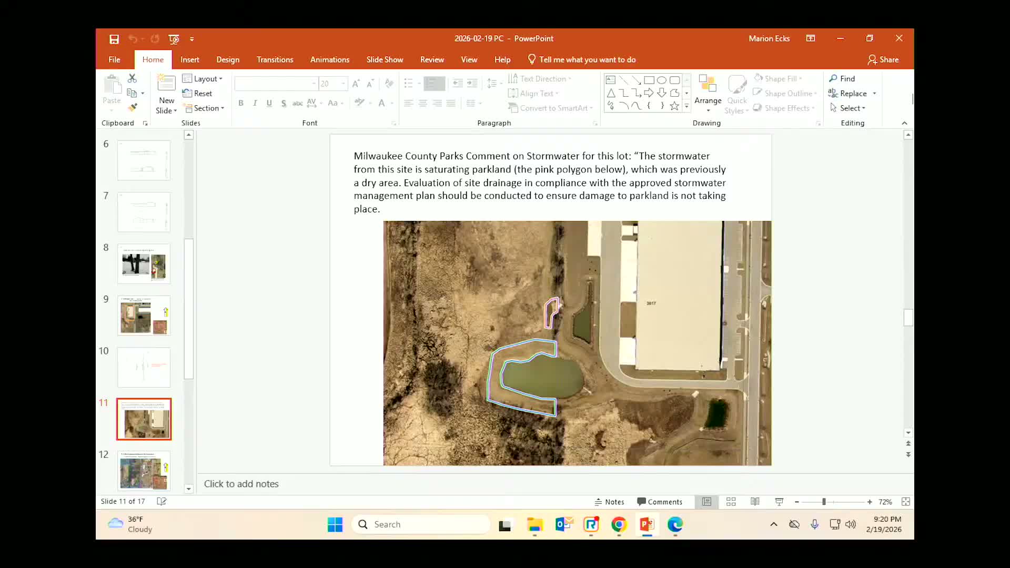The height and width of the screenshot is (568, 1010).
Task: Apply bold formatting to selected text
Action: click(241, 103)
